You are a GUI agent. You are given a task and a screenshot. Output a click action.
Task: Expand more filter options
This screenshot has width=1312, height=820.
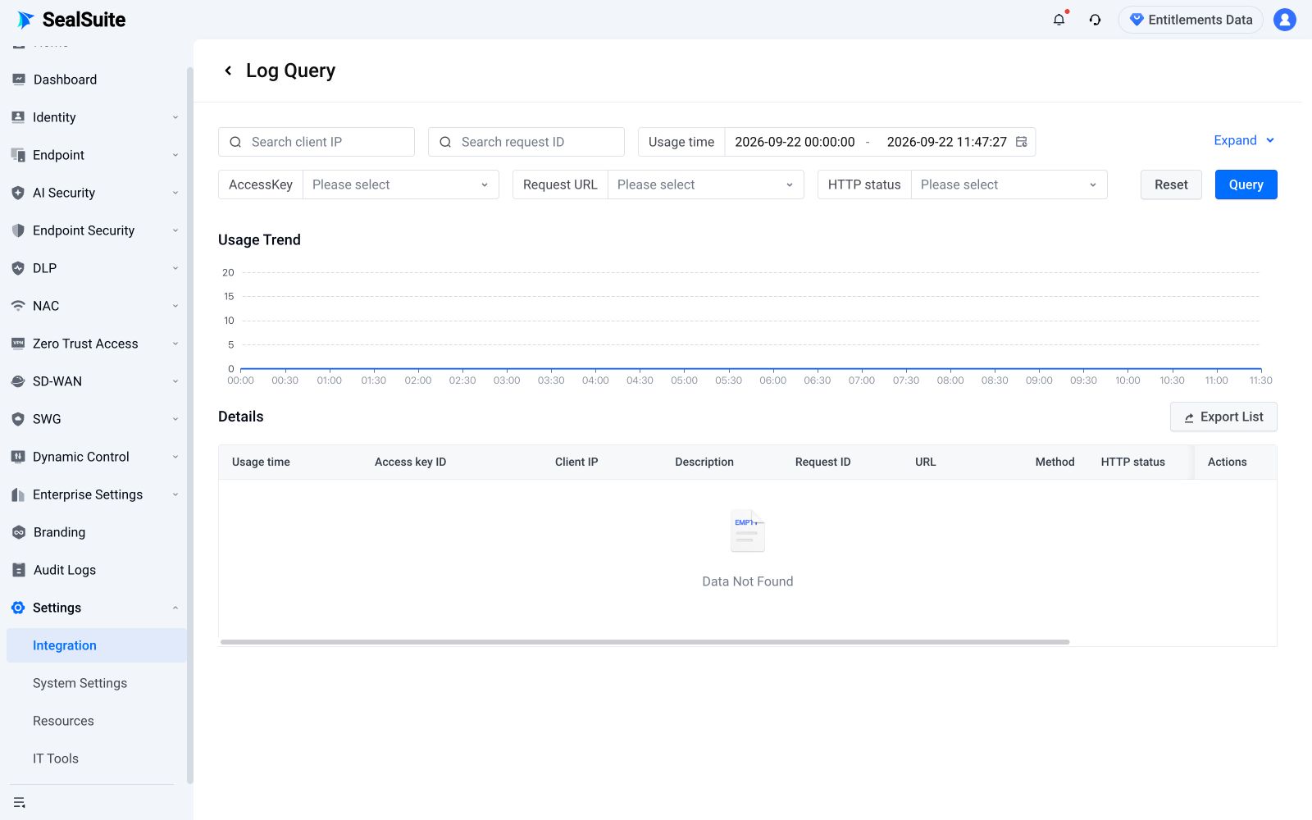(x=1244, y=140)
